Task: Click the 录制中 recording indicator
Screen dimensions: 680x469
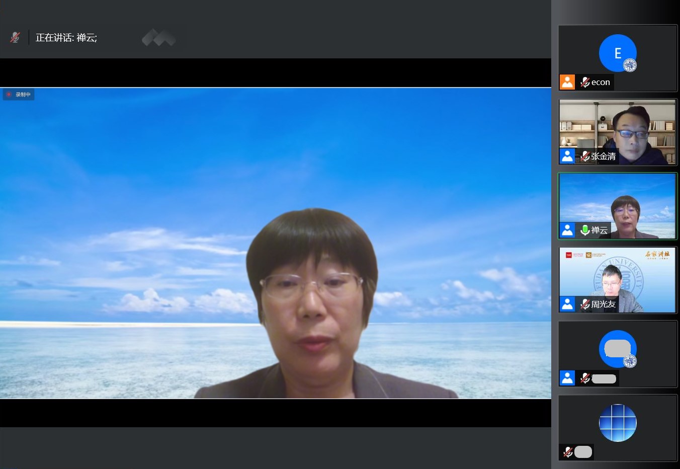Action: pos(19,95)
